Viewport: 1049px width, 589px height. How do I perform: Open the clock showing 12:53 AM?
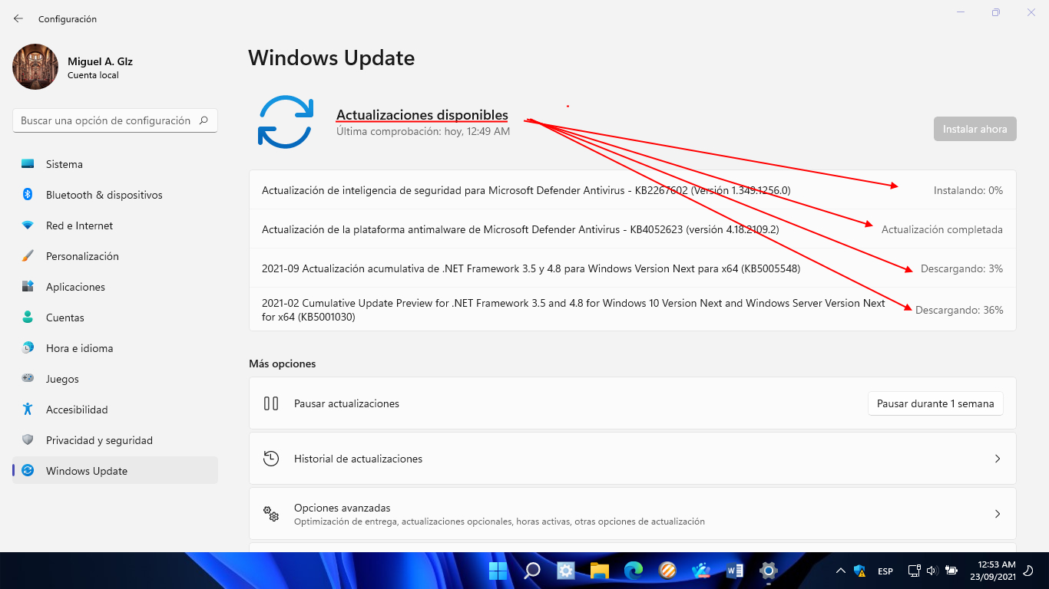point(993,571)
